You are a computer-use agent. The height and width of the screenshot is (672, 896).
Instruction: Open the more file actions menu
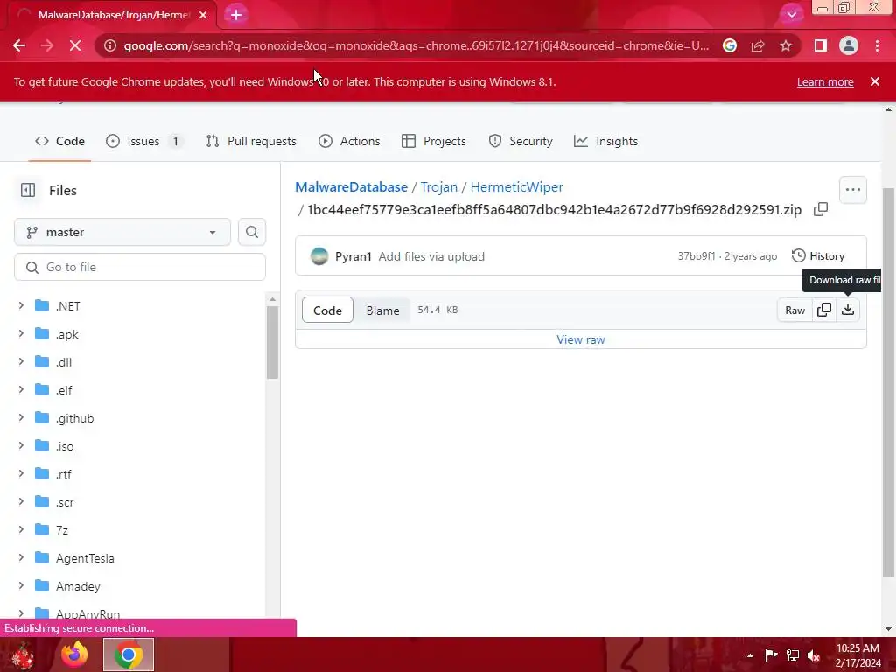[852, 190]
